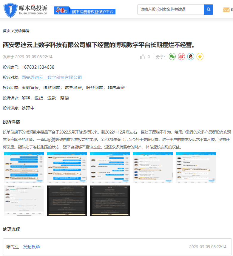The width and height of the screenshot is (233, 256).
Task: Open fifth chat screenshot thumbnail
Action: point(196,168)
